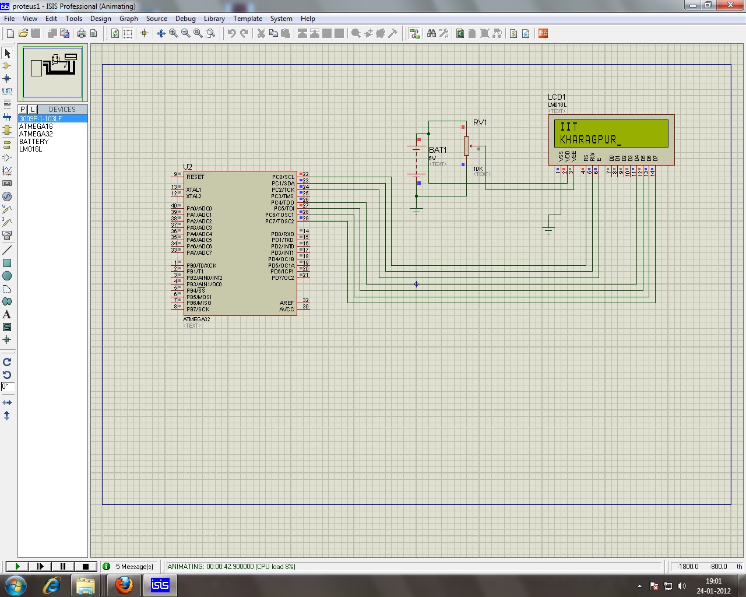Open the rotation angle combo box
Viewport: 746px width, 597px height.
click(x=7, y=387)
